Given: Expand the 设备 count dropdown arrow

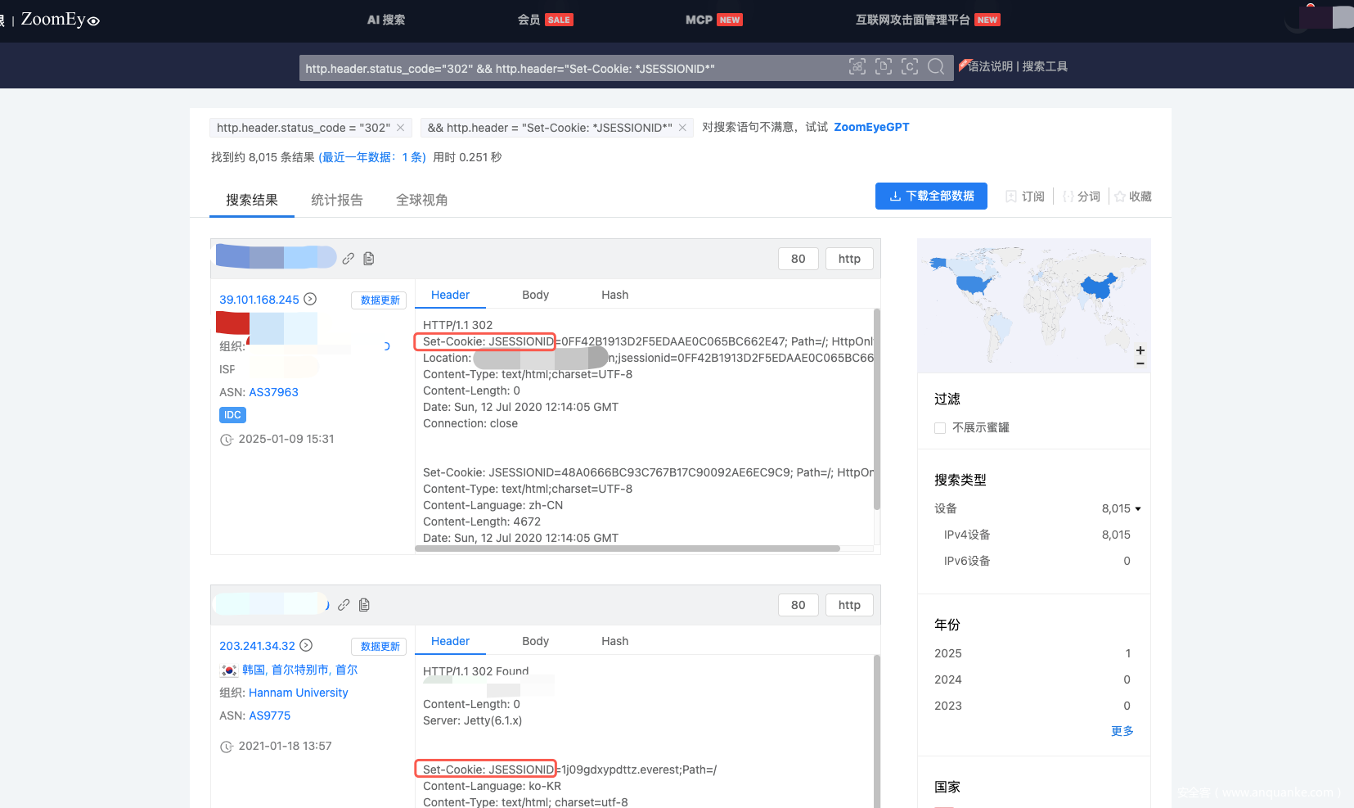Looking at the screenshot, I should (1137, 509).
